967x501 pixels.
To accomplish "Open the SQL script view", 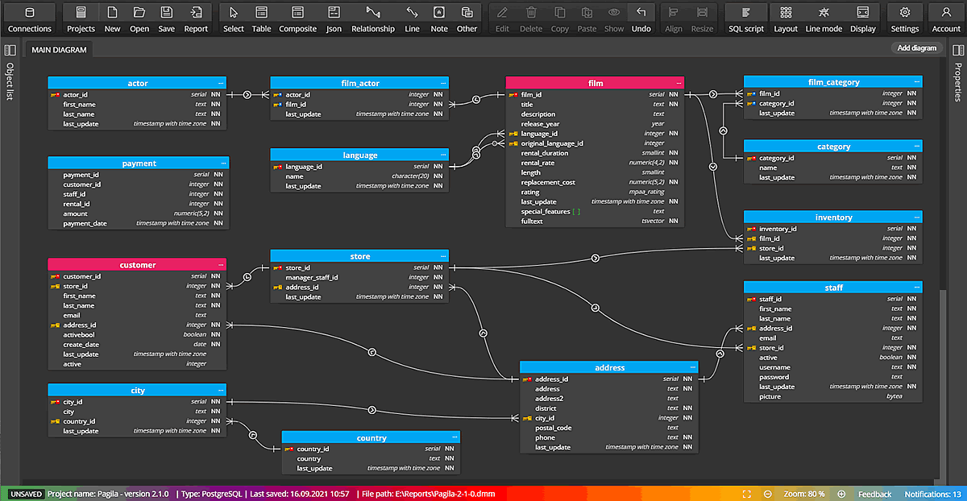I will pos(745,19).
